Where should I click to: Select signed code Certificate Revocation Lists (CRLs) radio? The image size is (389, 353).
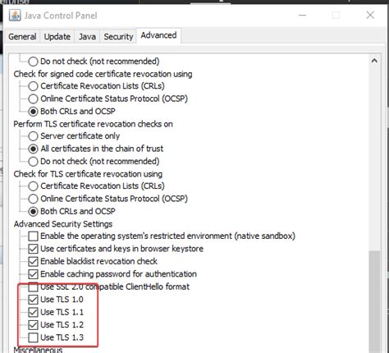33,86
